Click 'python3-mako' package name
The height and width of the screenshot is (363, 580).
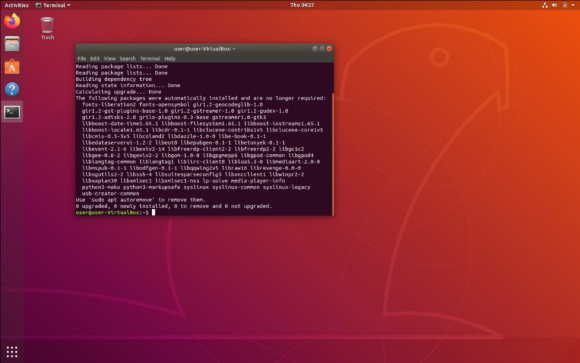pyautogui.click(x=101, y=187)
